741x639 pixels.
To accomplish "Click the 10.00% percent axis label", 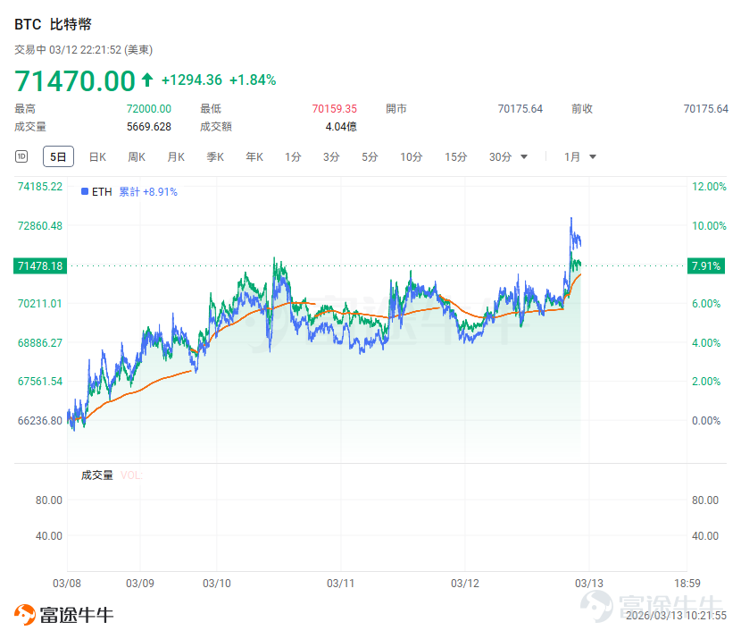I will point(709,225).
